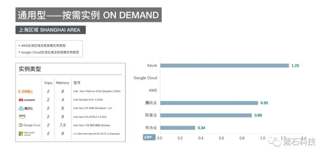Click Memory value 8 in the Microsoft Azure row
This screenshot has height=156, width=326.
(x=62, y=134)
